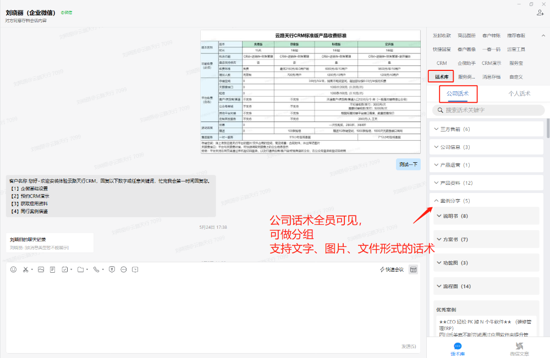Click the checkbox task icon in toolbar
The width and height of the screenshot is (550, 358).
[x=64, y=269]
